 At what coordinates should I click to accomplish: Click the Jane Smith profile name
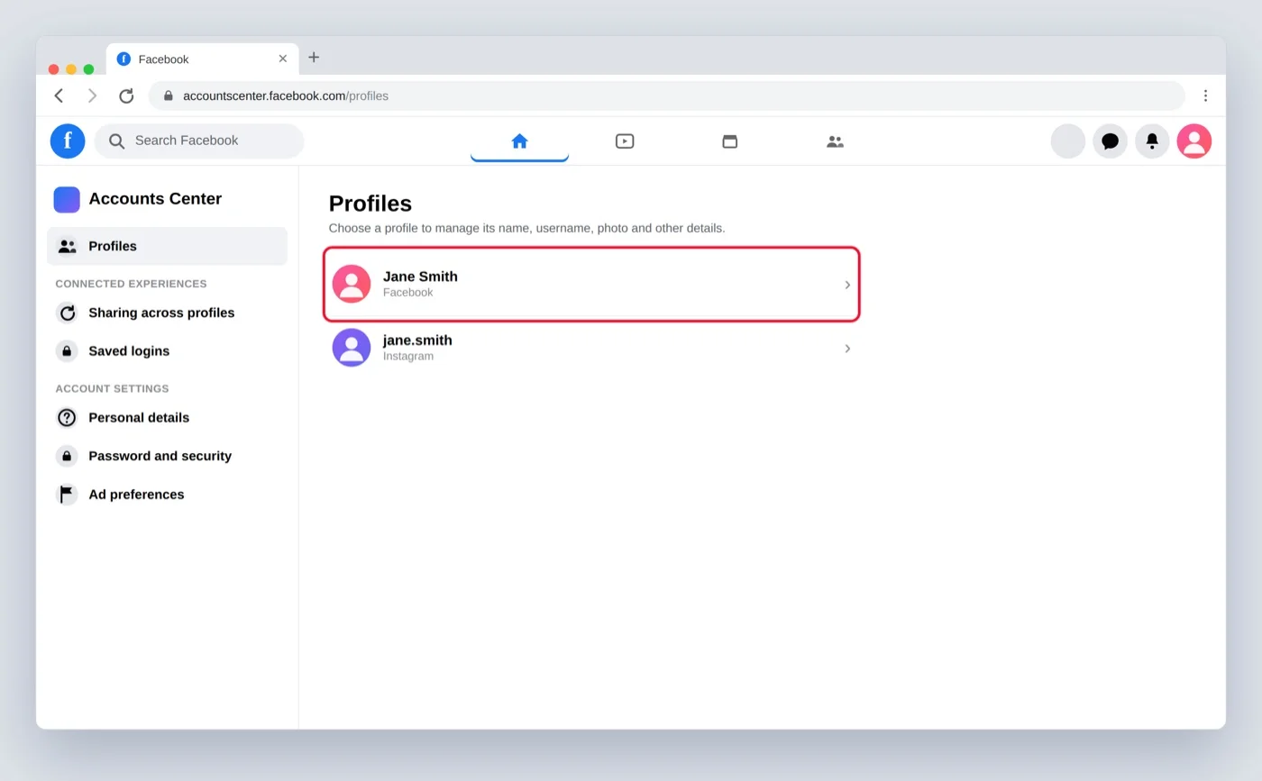click(x=420, y=277)
